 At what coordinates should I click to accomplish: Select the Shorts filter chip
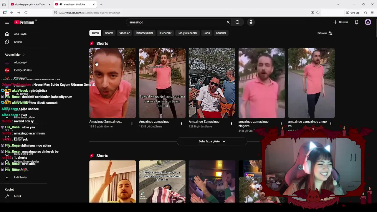pos(109,33)
